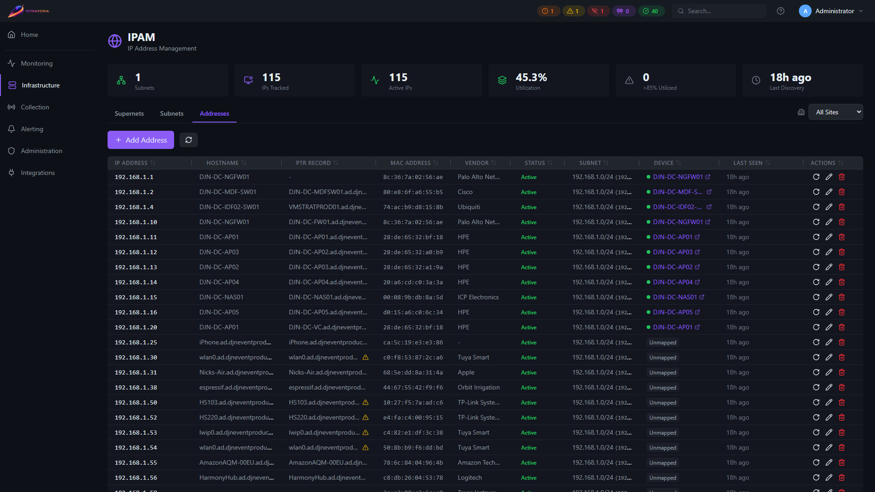This screenshot has width=875, height=492.
Task: Edit the 192.168.1.2 address entry
Action: coord(829,192)
